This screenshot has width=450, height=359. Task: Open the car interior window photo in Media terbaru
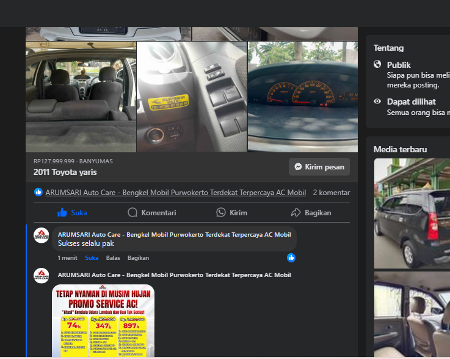pyautogui.click(x=412, y=315)
